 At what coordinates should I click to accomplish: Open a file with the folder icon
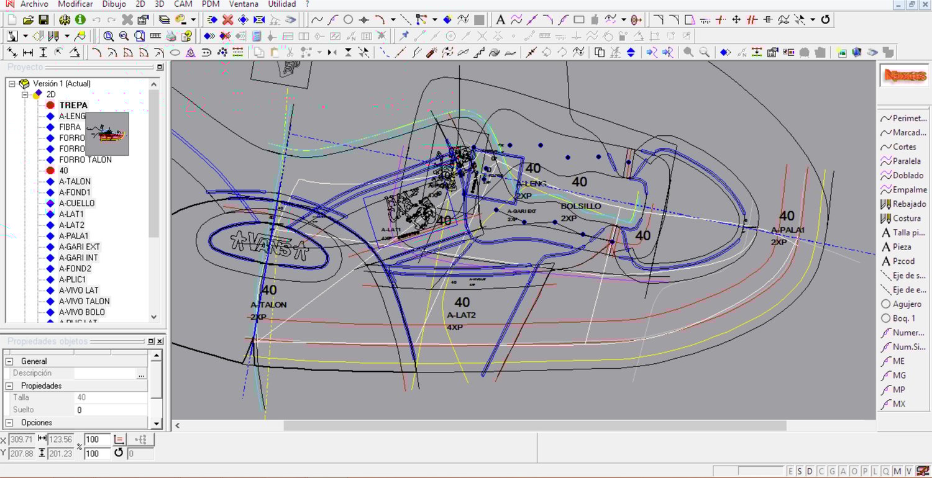(29, 20)
